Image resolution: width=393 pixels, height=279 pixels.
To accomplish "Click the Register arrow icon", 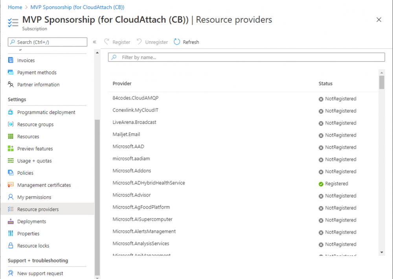I will point(107,42).
